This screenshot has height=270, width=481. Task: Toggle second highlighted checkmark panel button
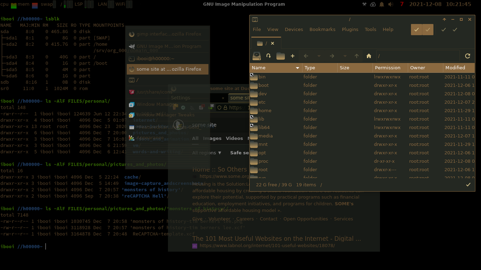(428, 30)
